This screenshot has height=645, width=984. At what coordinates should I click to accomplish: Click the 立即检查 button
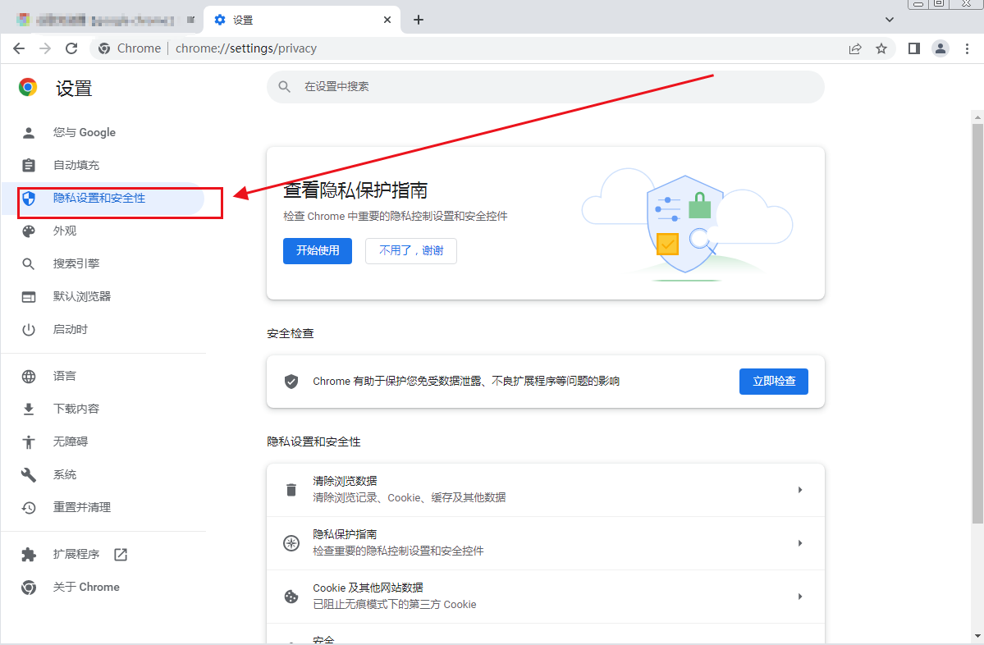tap(774, 382)
